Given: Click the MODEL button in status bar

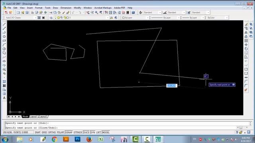Looking at the screenshot, I should pyautogui.click(x=106, y=132).
